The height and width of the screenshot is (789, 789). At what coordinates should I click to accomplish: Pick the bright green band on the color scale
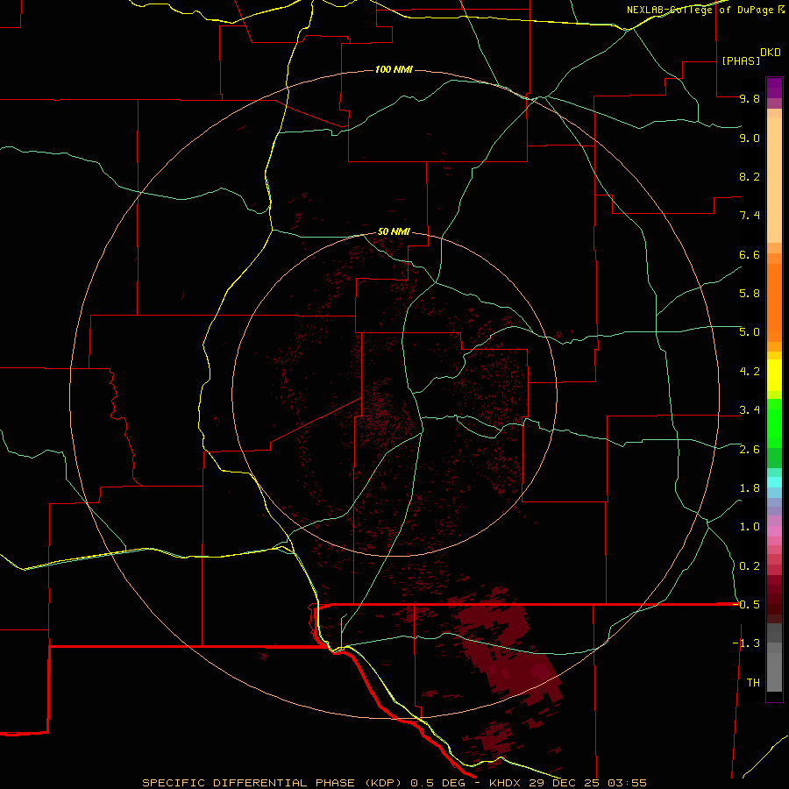pyautogui.click(x=774, y=423)
